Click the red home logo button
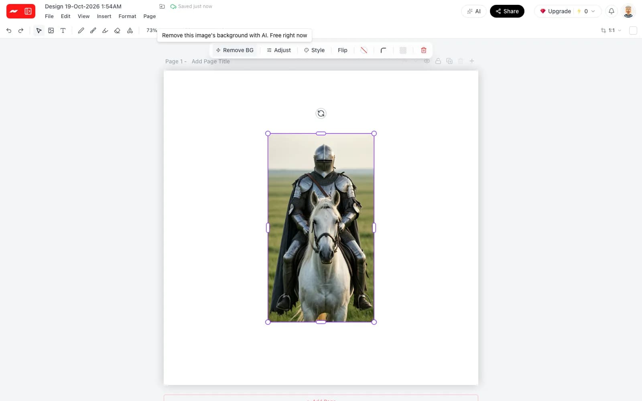The height and width of the screenshot is (401, 642). coord(14,11)
